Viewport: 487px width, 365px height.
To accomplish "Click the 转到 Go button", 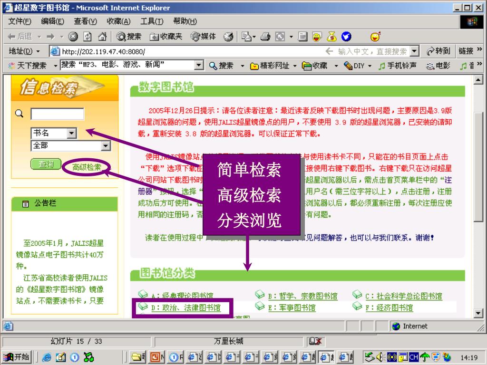I will pos(438,51).
